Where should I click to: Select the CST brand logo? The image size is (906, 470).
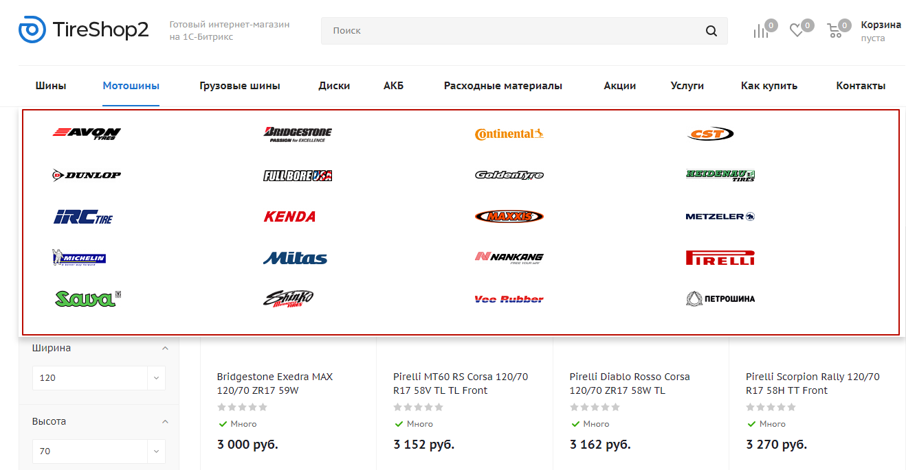(x=711, y=134)
